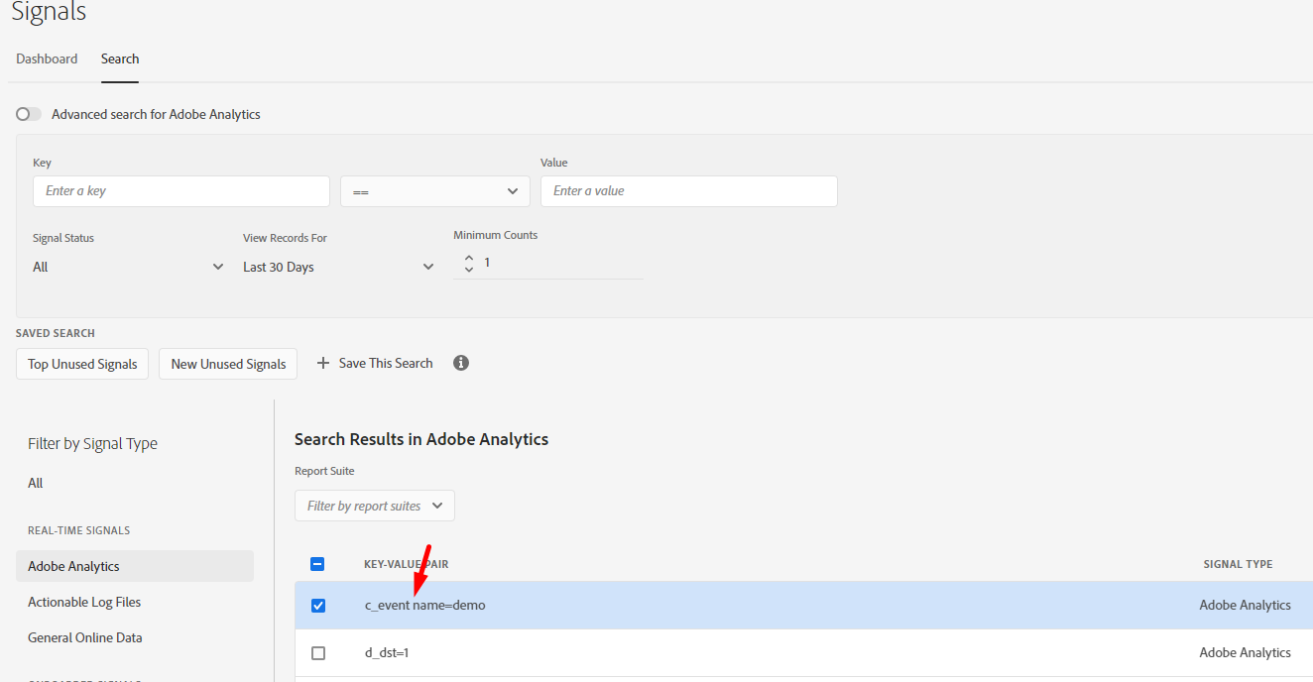Select Adobe Analytics in the signal type filter
This screenshot has width=1313, height=682.
pos(135,566)
